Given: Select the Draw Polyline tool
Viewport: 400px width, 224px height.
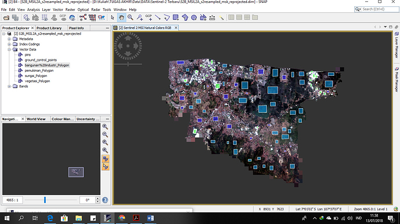Looking at the screenshot, I should coord(167,17).
